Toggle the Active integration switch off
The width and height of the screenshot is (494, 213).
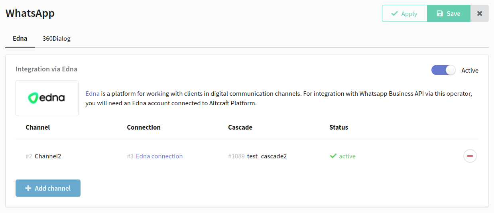(443, 70)
